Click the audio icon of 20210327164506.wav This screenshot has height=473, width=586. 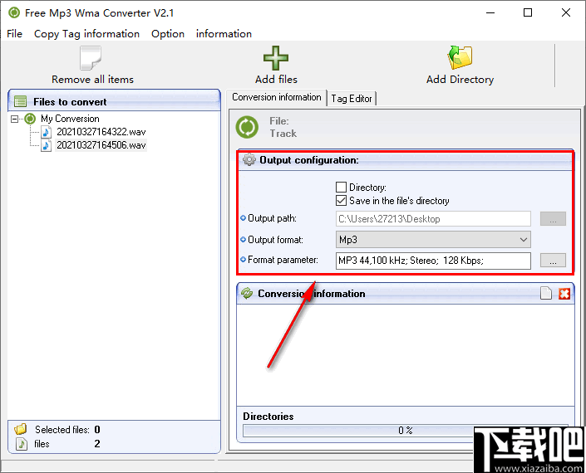point(46,145)
